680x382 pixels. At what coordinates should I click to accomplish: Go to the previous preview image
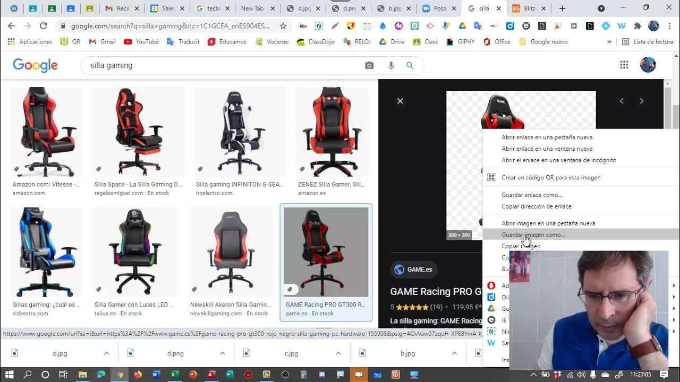pos(622,101)
